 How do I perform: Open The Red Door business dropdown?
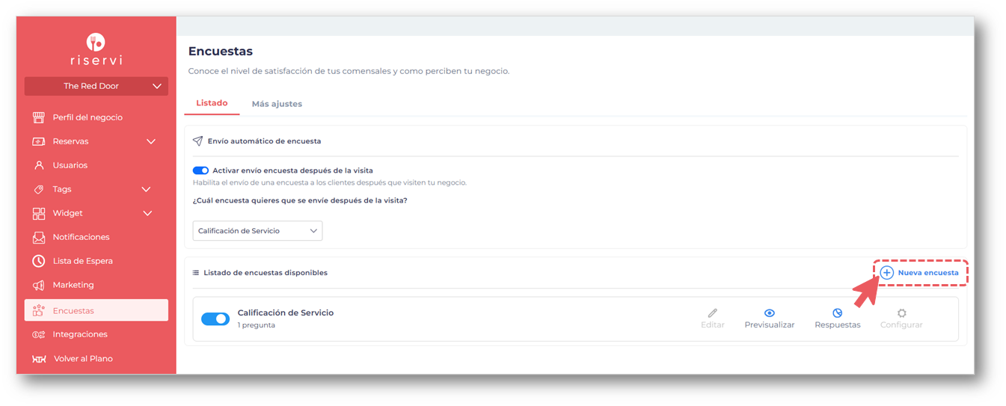[96, 86]
